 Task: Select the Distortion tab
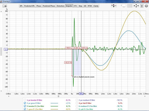pyautogui.click(x=60, y=6)
